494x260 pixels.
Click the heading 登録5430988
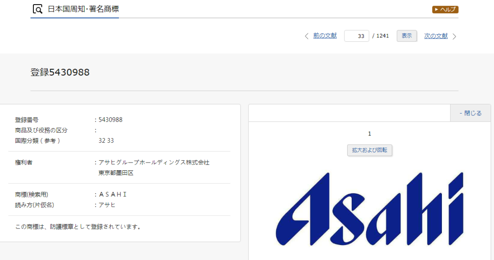pos(60,72)
